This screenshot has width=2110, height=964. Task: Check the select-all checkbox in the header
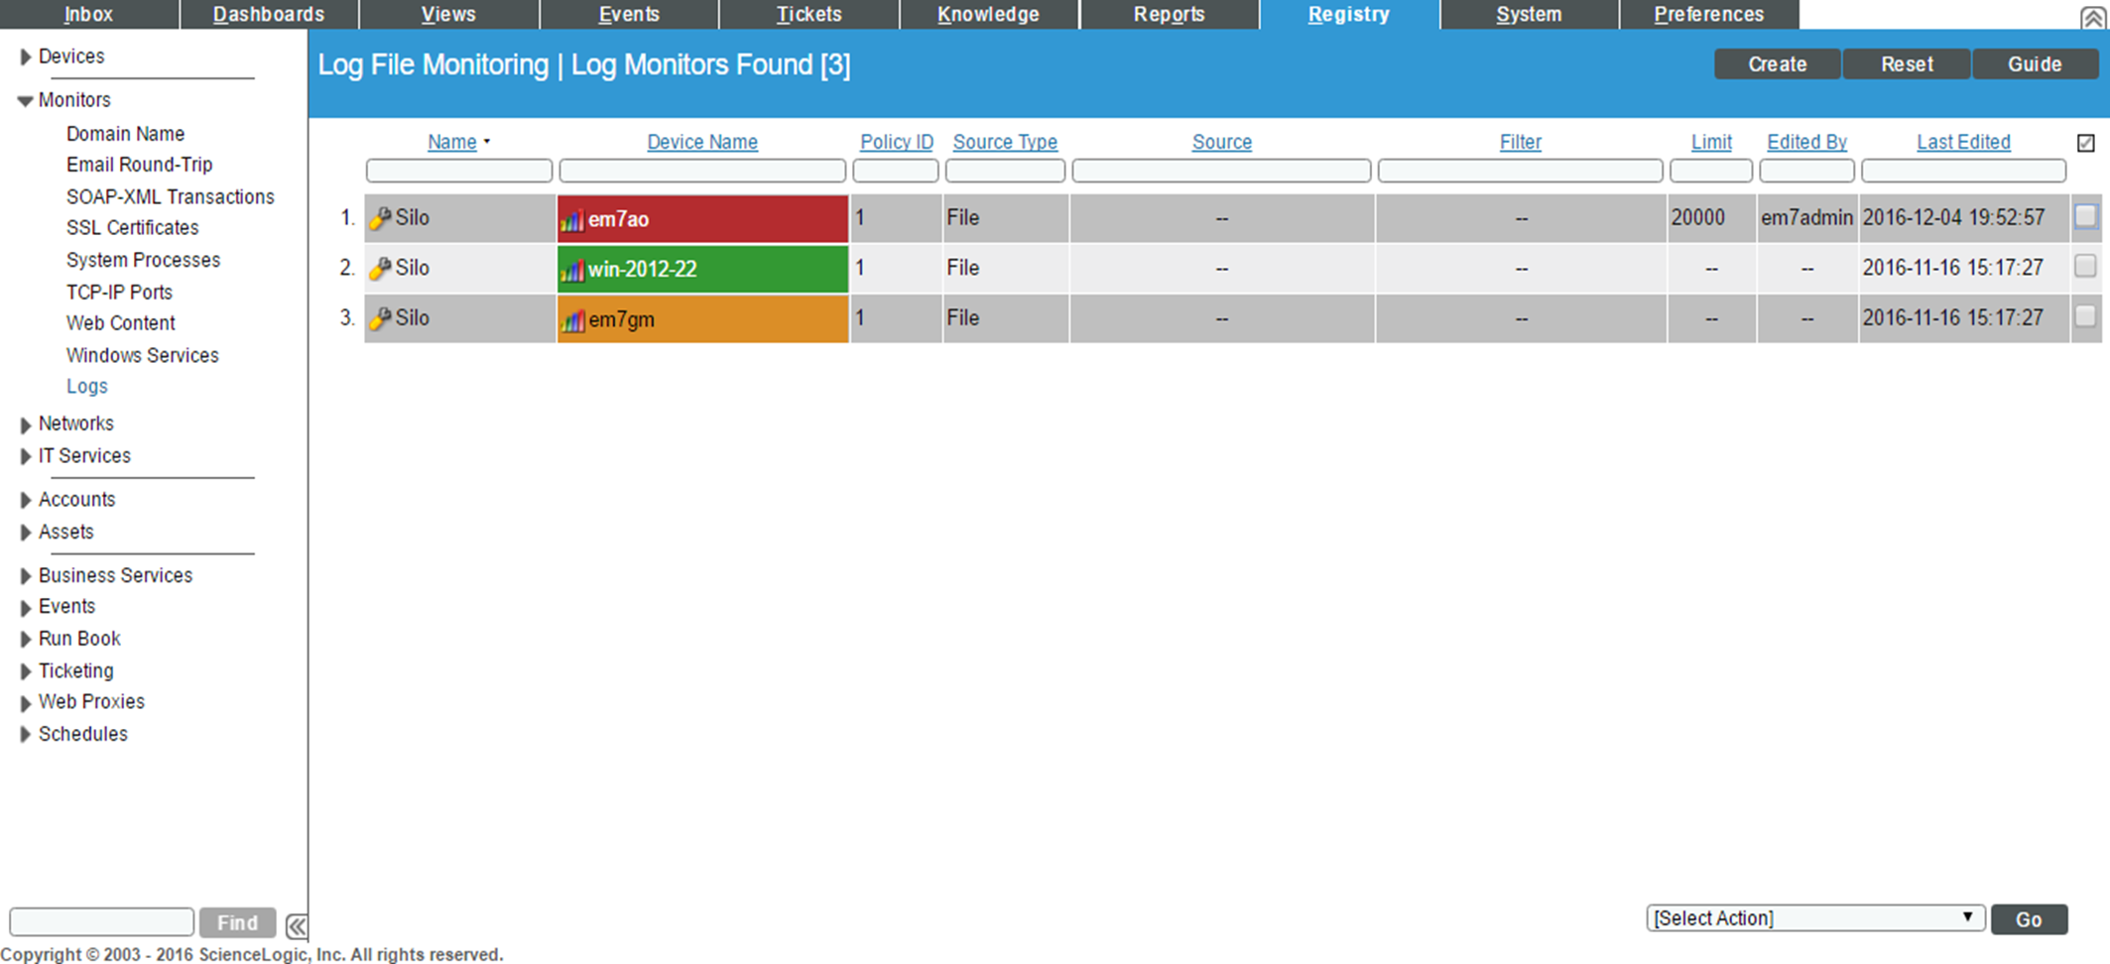[2084, 142]
